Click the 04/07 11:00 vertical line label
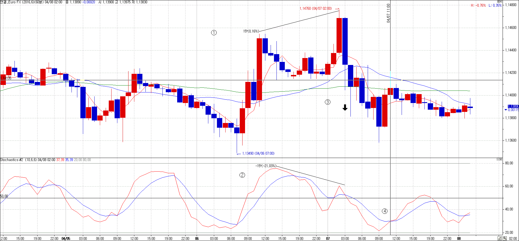 pyautogui.click(x=388, y=13)
